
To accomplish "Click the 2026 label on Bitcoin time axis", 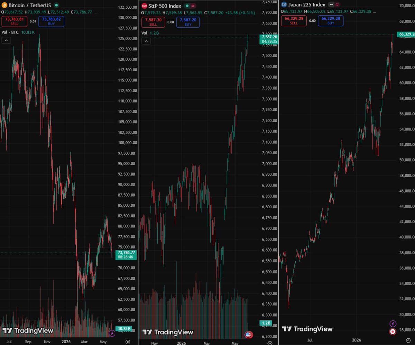I will (x=66, y=342).
